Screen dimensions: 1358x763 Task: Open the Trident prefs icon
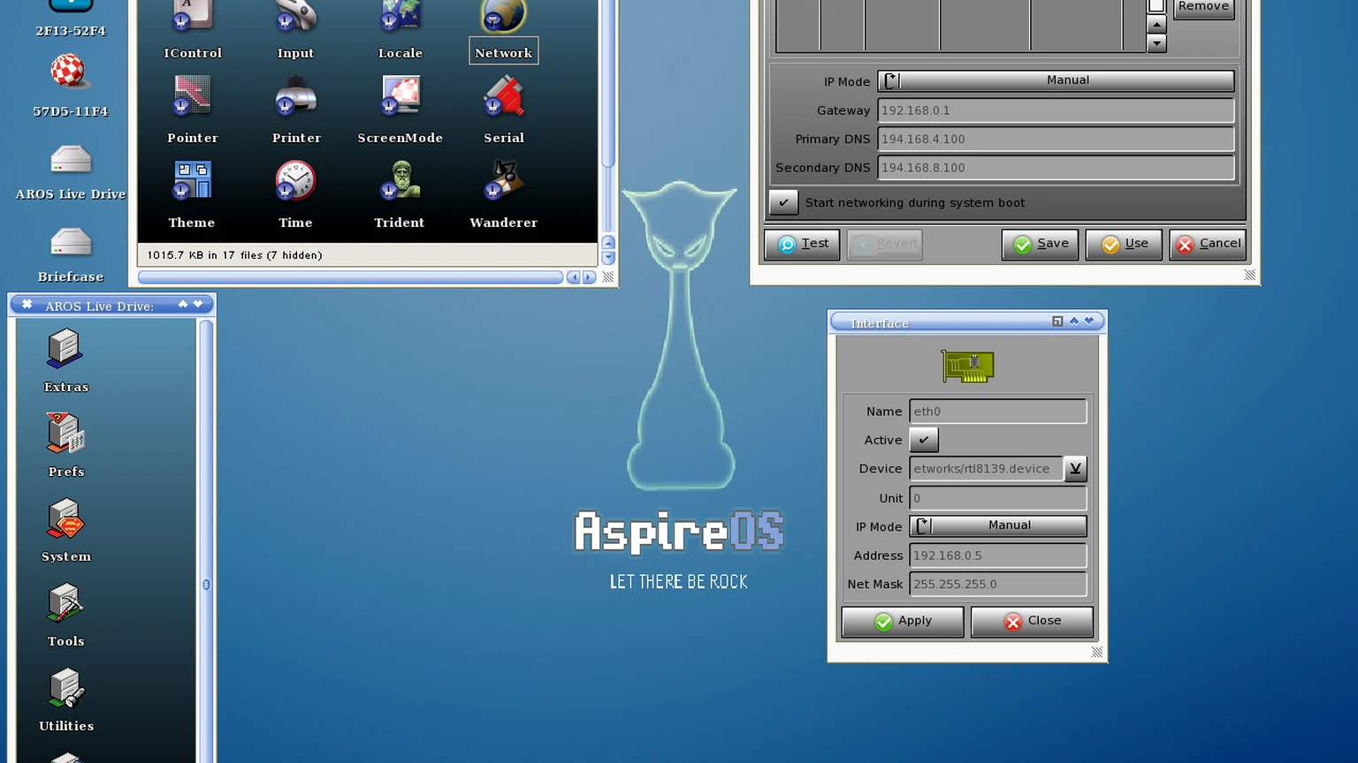[x=400, y=195]
